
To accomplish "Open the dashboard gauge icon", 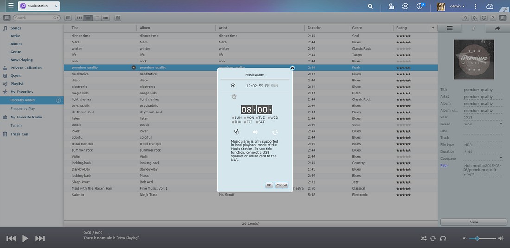I will click(x=490, y=6).
